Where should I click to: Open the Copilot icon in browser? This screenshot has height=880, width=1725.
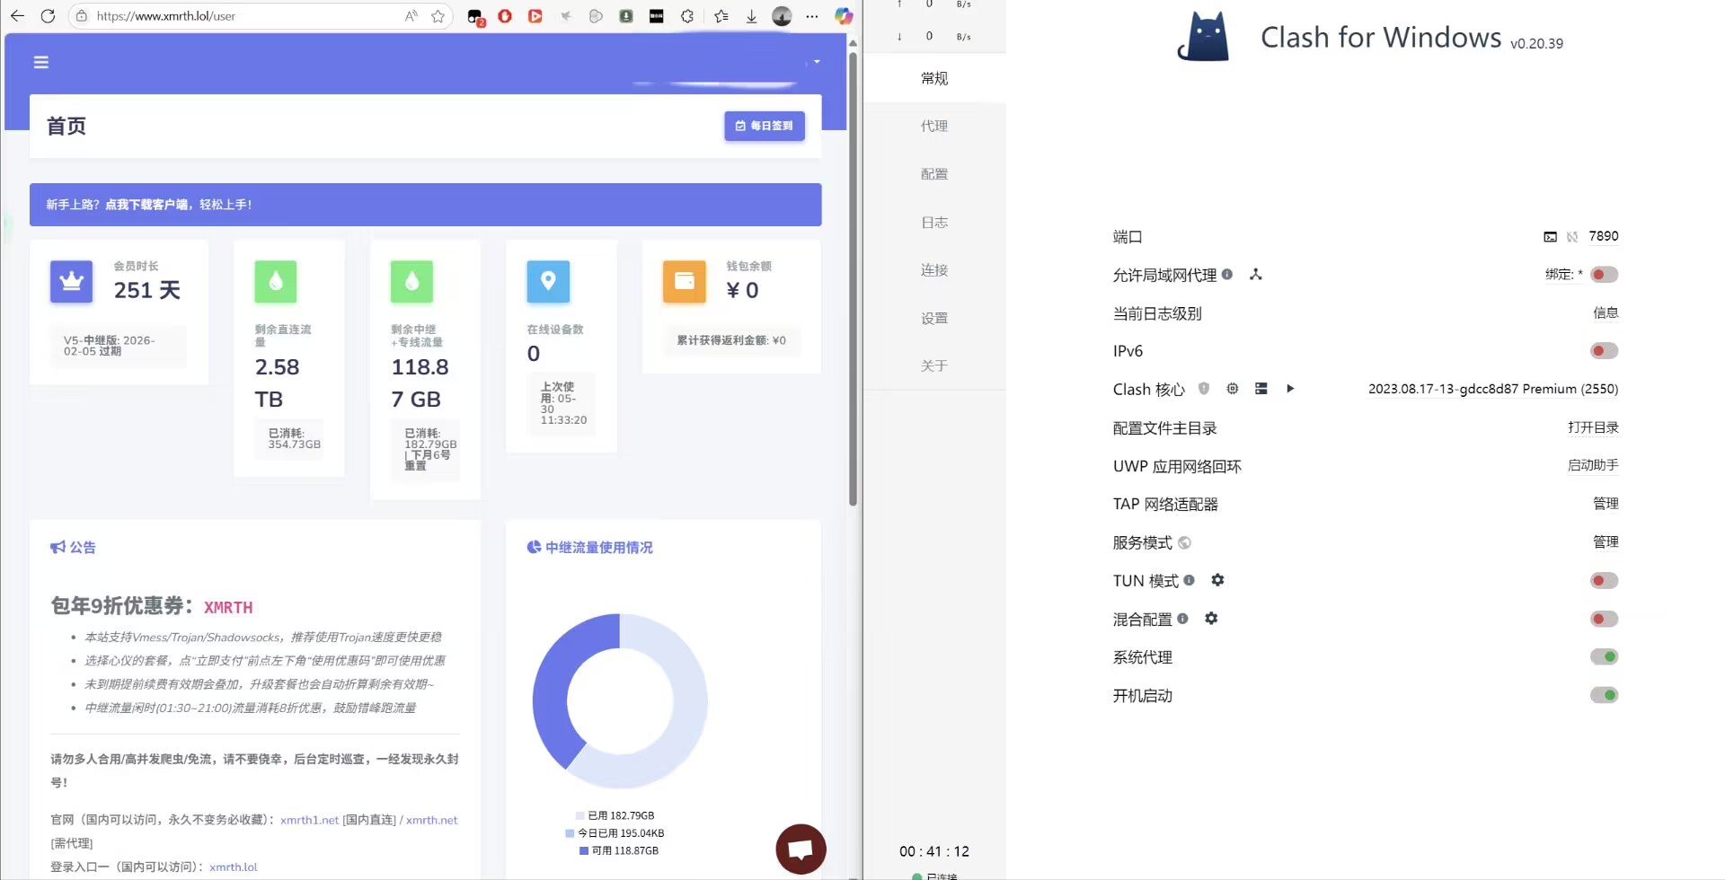click(x=843, y=16)
